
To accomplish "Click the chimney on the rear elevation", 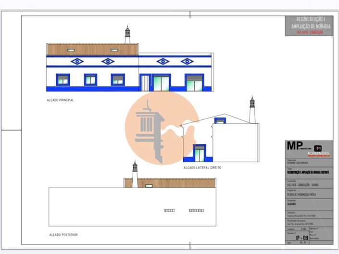I will [135, 174].
